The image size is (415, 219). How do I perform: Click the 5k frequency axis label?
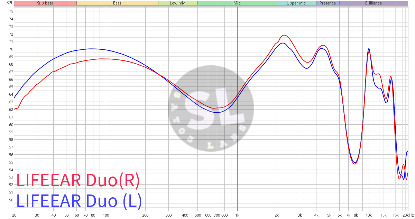point(329,215)
